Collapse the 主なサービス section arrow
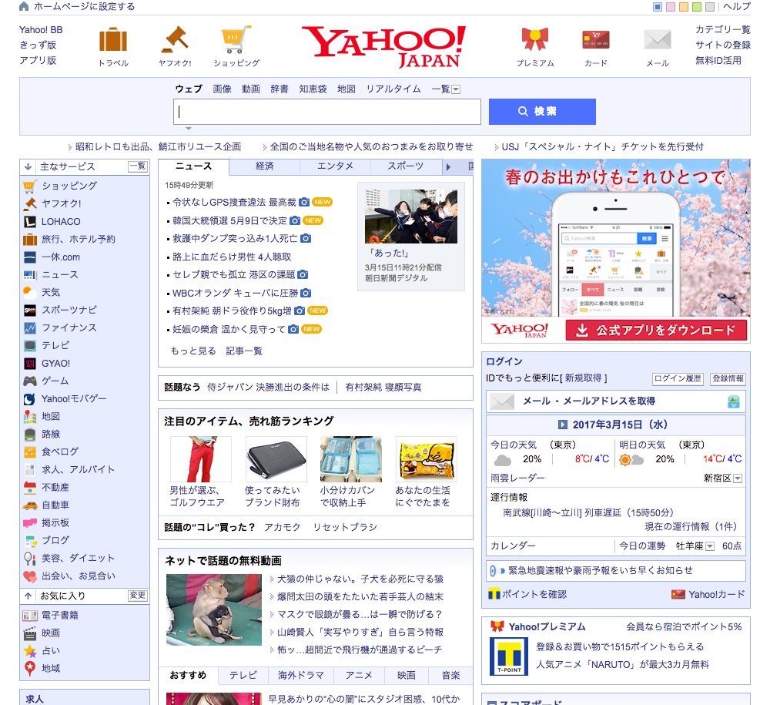 28,166
